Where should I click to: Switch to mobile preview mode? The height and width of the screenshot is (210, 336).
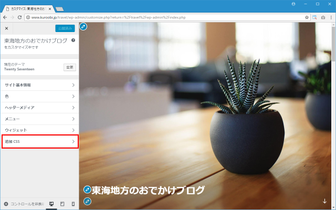point(73,204)
